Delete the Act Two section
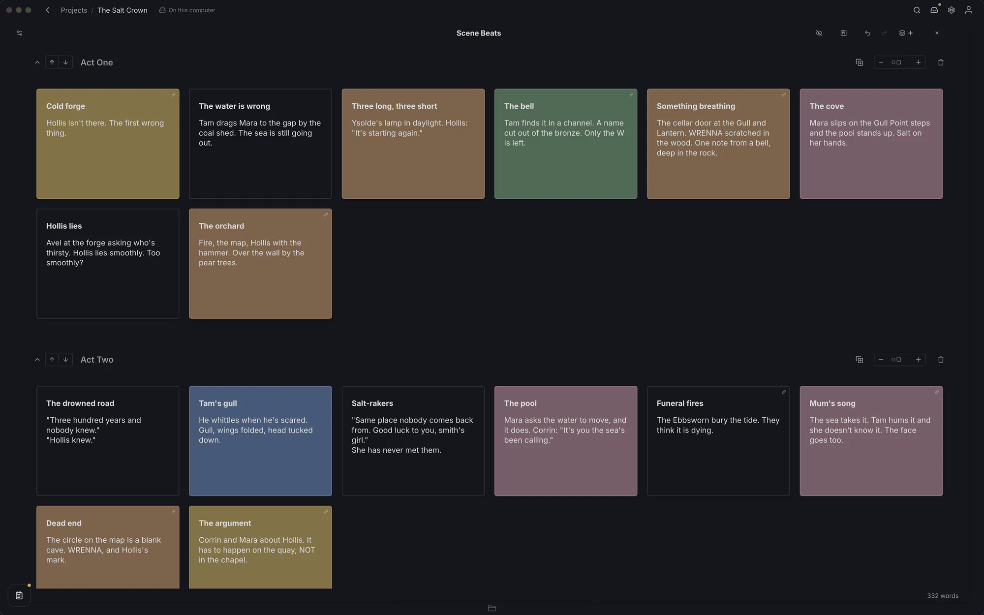Viewport: 984px width, 615px height. 941,360
